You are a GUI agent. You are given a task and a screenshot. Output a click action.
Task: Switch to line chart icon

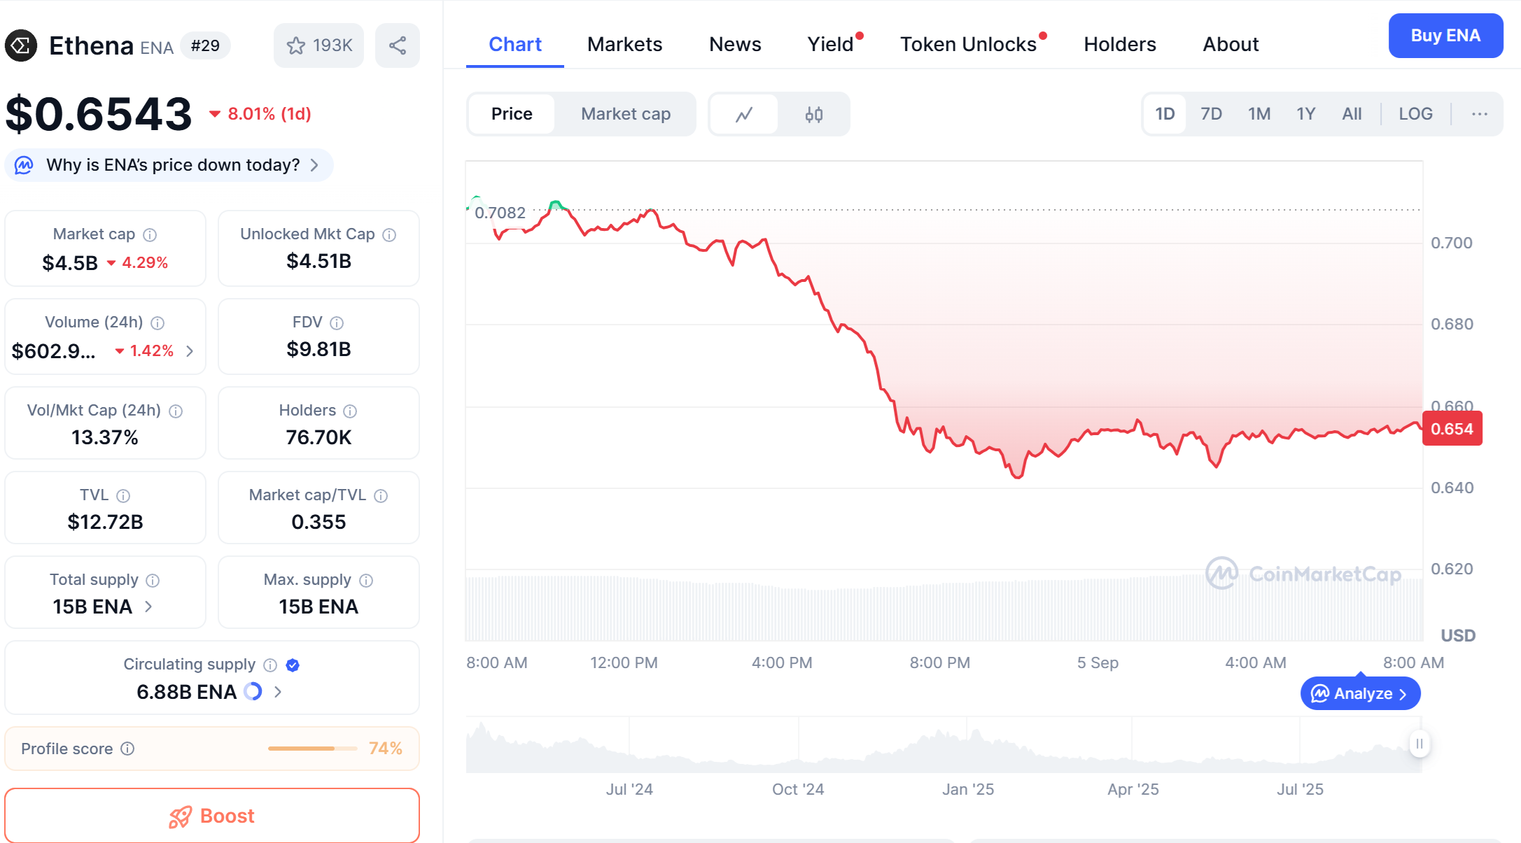(x=744, y=114)
